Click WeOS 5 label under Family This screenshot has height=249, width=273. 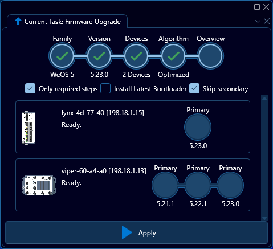[x=62, y=75]
